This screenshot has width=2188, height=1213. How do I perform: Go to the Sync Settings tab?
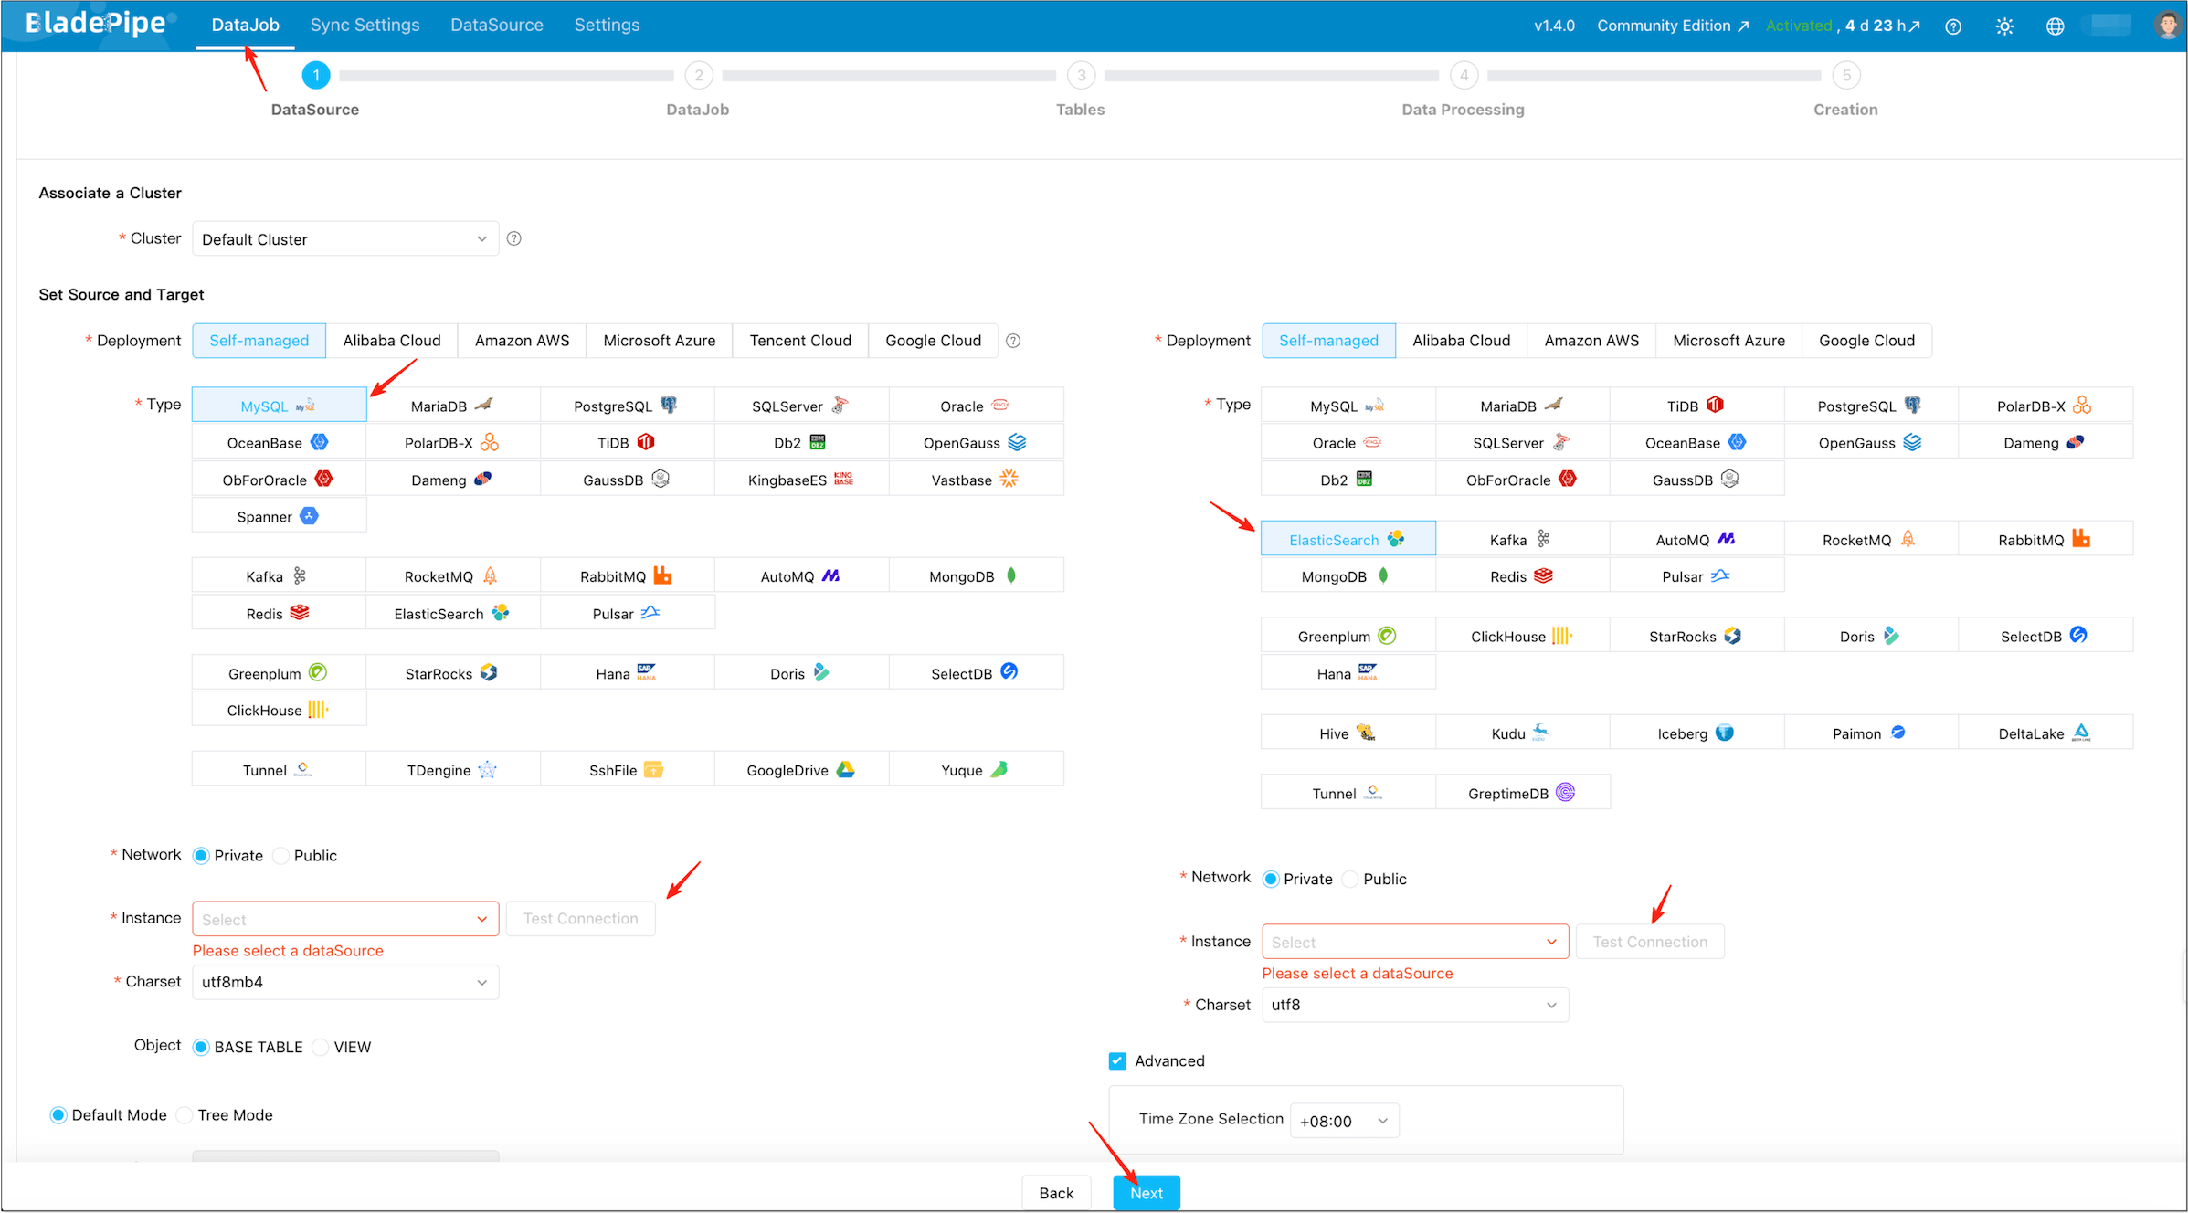click(x=364, y=25)
